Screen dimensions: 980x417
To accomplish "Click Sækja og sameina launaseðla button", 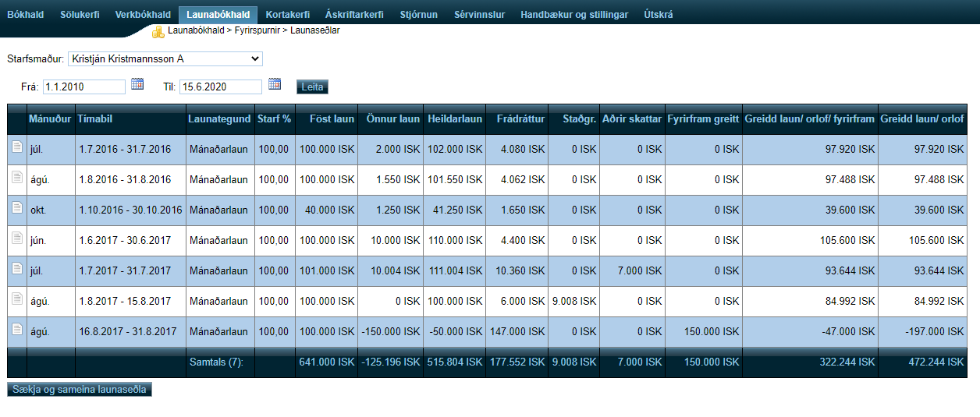I will point(80,389).
